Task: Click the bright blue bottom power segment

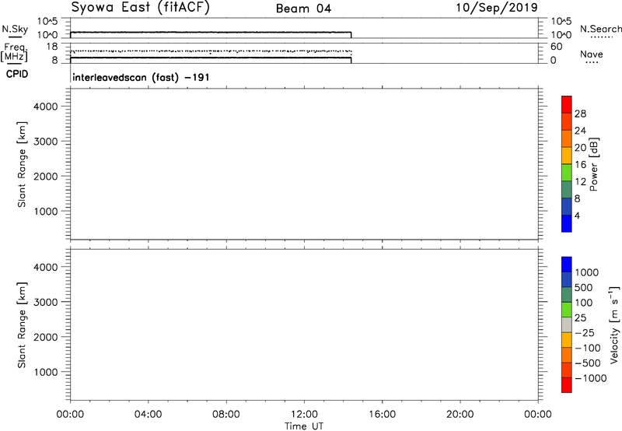Action: (567, 223)
